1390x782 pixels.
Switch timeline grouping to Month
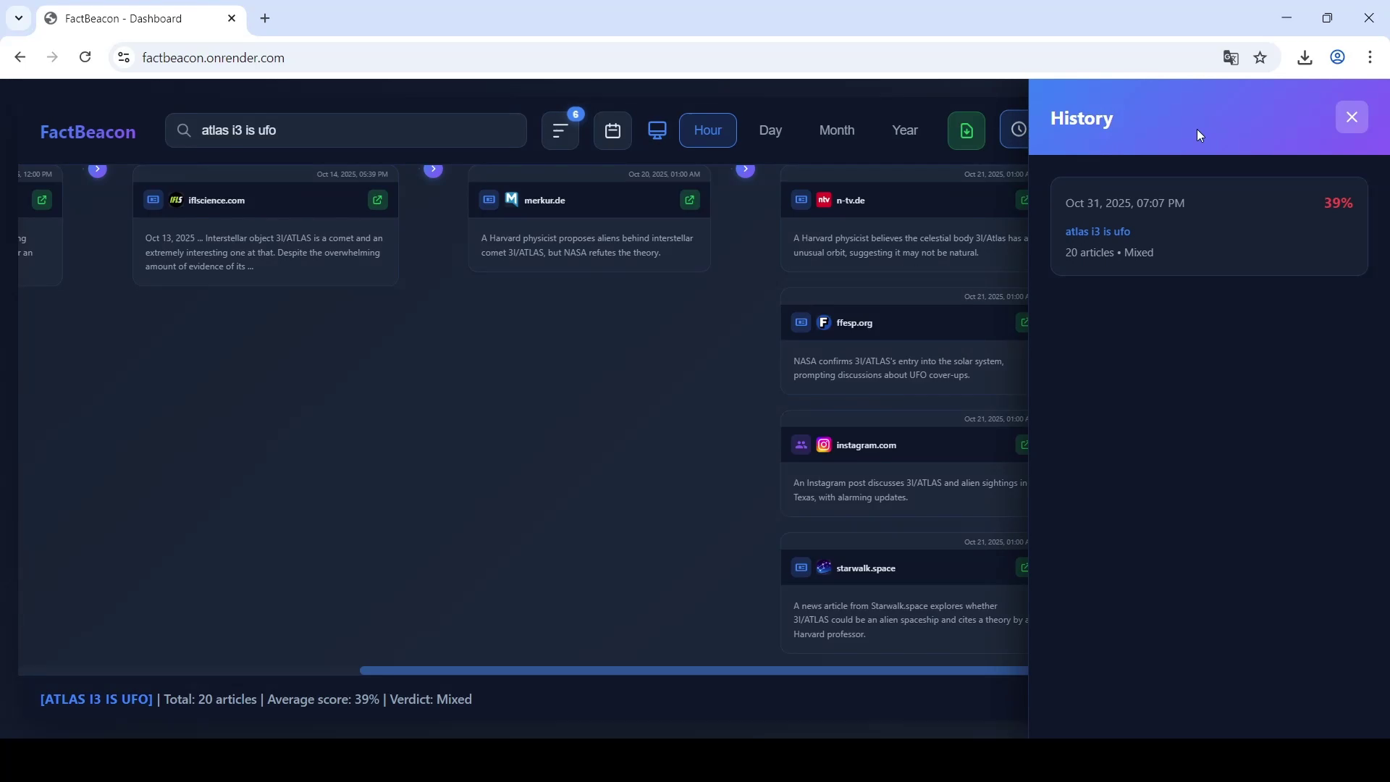pyautogui.click(x=836, y=130)
